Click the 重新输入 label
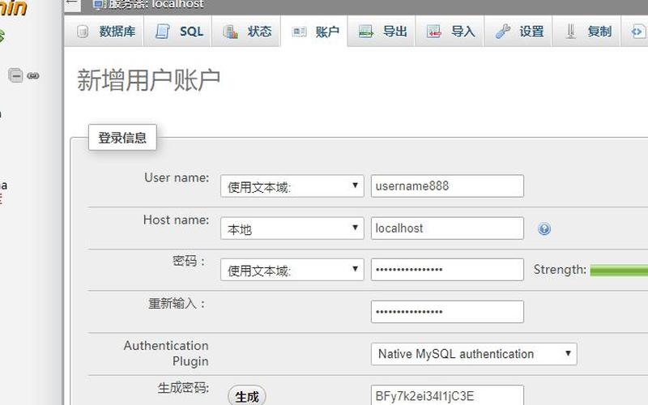 click(x=177, y=304)
